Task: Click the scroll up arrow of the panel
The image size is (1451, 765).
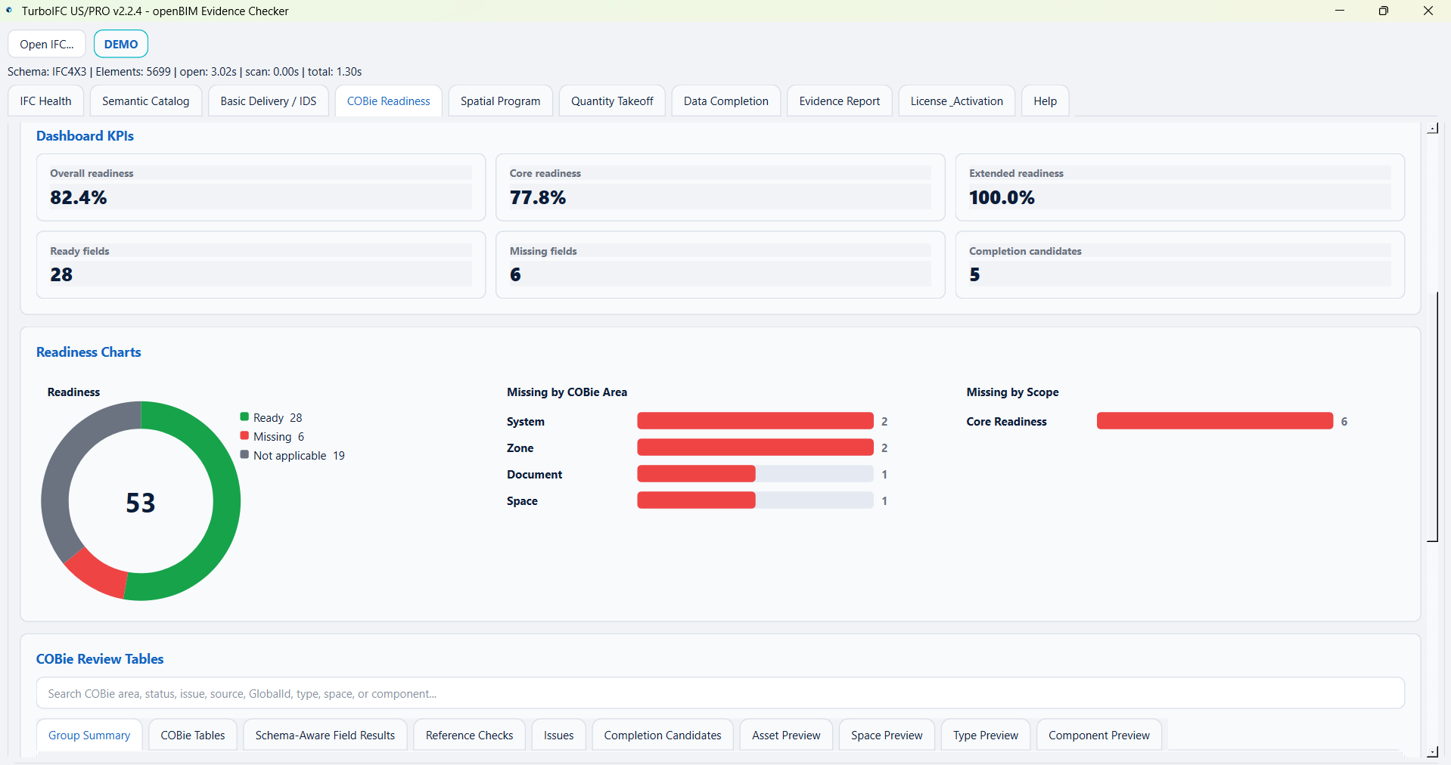Action: click(1433, 129)
